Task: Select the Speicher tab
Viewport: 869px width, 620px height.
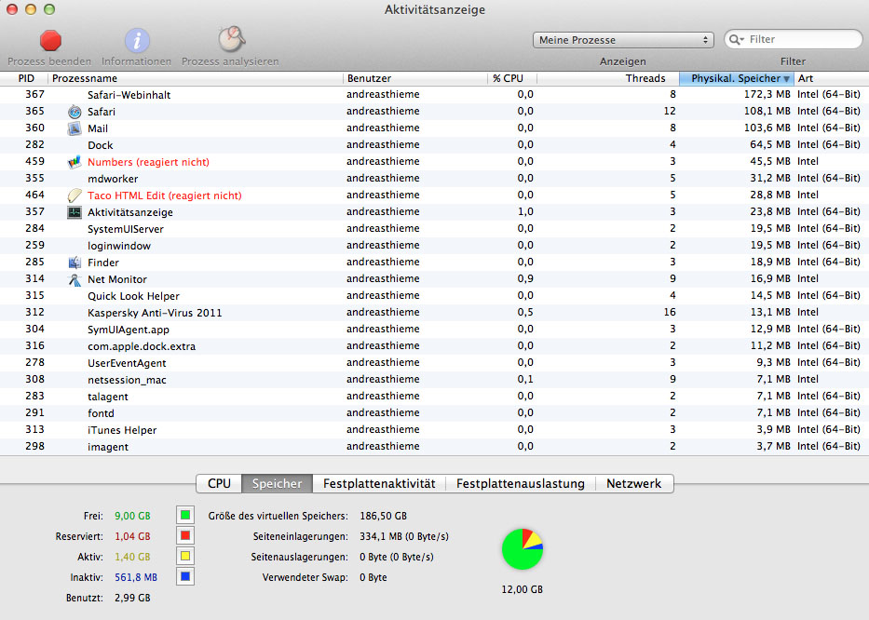Action: (278, 483)
